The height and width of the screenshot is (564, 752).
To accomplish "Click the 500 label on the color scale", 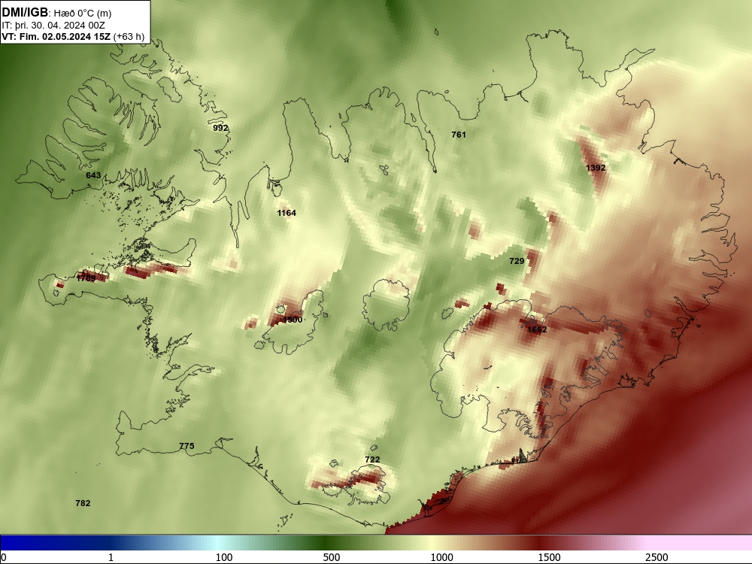I will (332, 557).
